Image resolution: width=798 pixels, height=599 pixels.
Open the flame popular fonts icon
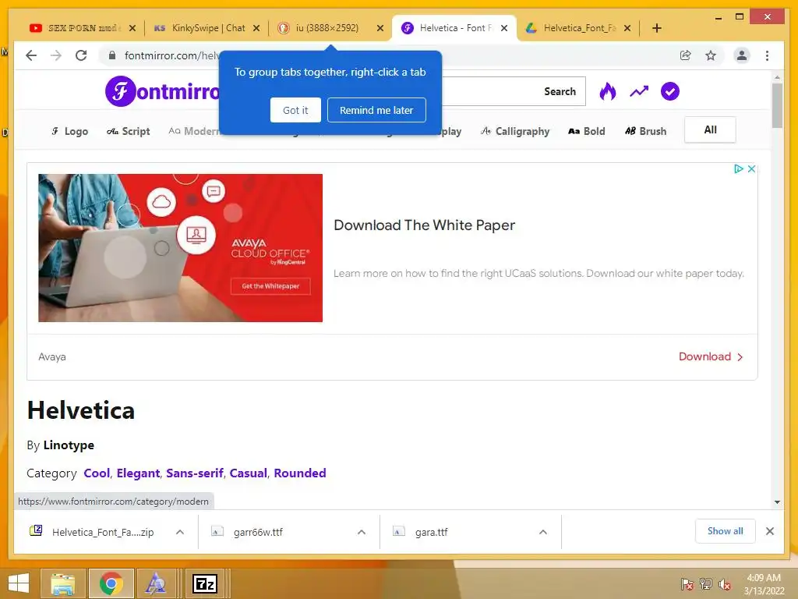pos(608,91)
